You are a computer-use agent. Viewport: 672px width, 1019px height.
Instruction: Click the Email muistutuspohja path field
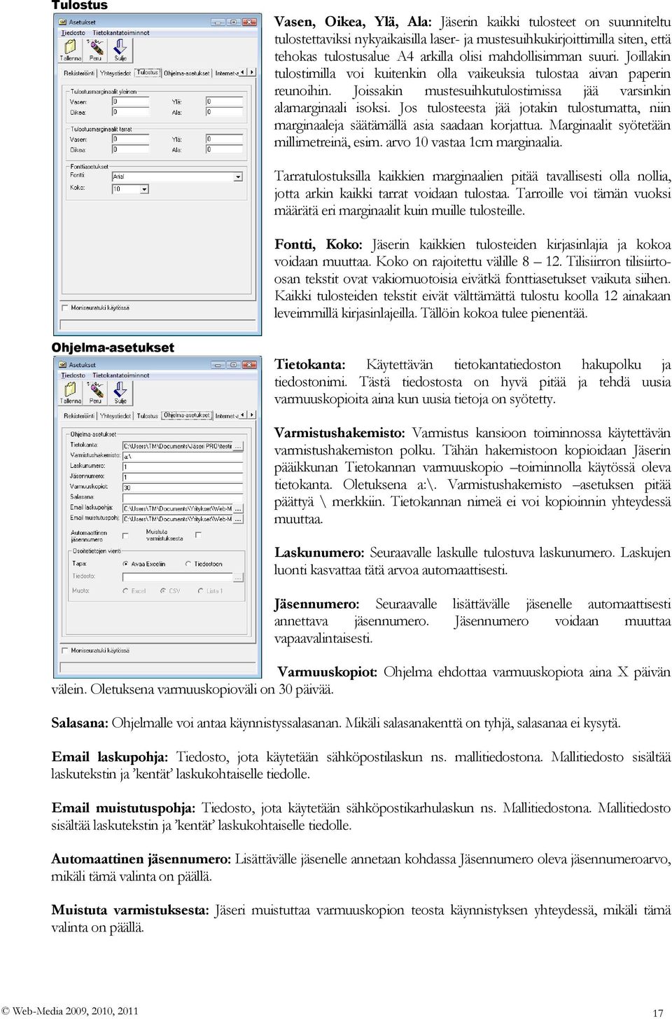pyautogui.click(x=178, y=519)
